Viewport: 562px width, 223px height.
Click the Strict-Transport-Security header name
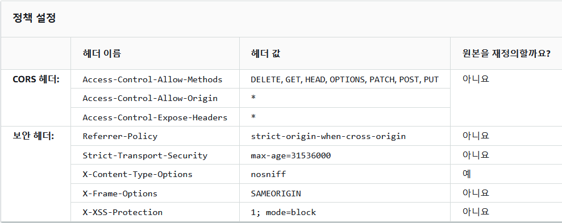coord(145,155)
